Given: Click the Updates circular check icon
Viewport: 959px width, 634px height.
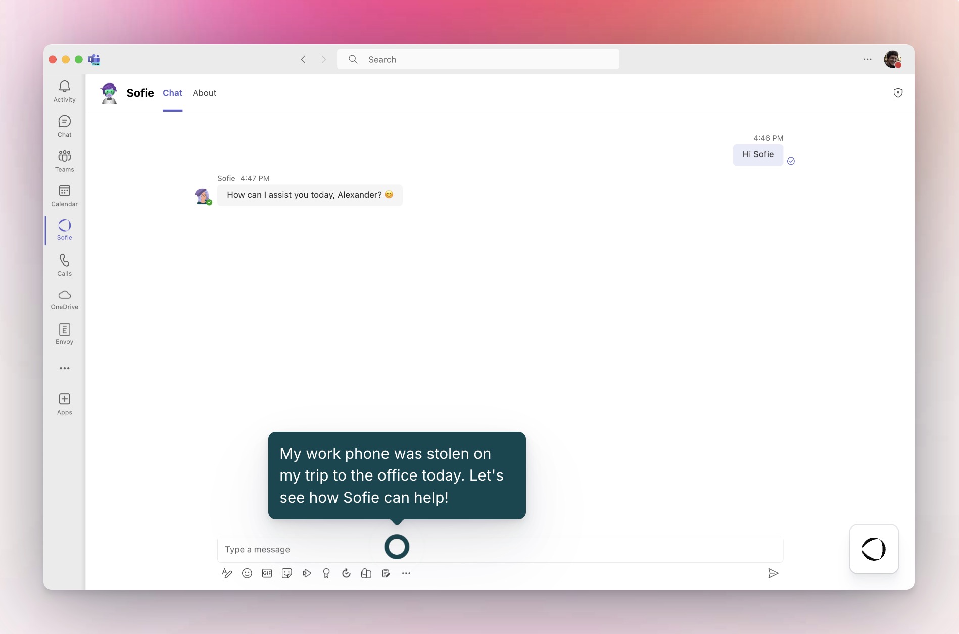Looking at the screenshot, I should [346, 573].
